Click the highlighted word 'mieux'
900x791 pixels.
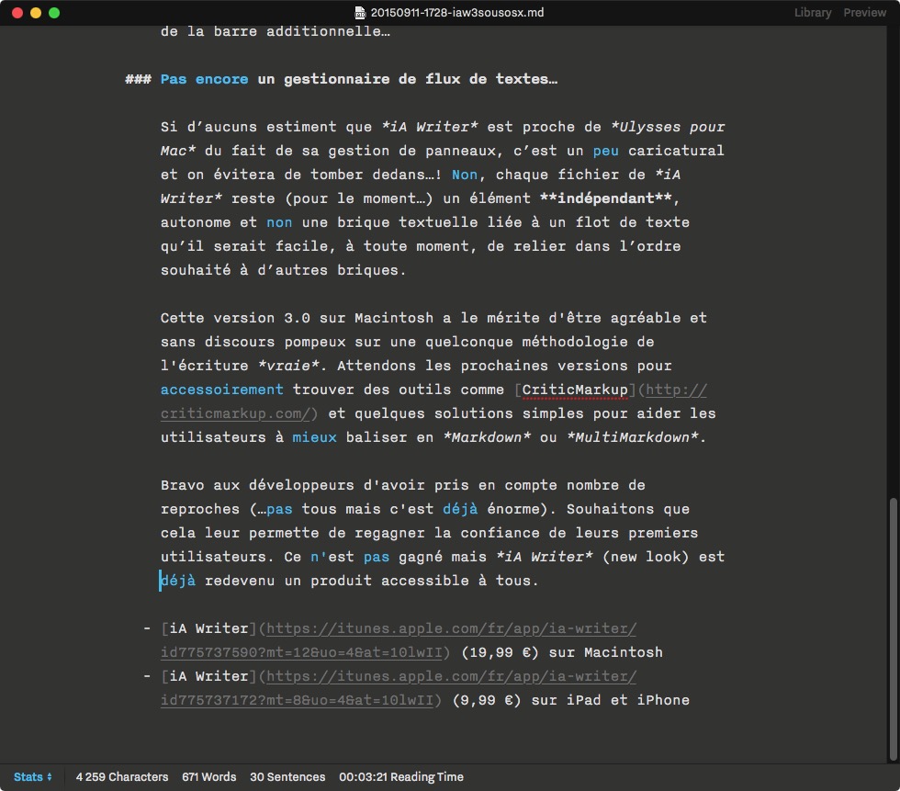314,437
